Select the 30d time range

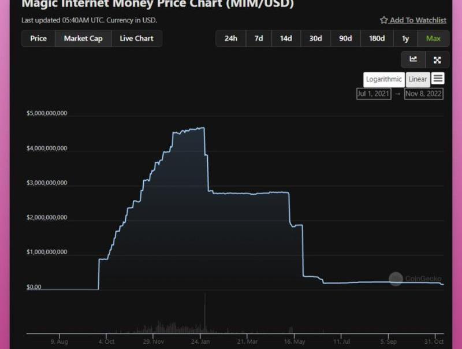(315, 38)
